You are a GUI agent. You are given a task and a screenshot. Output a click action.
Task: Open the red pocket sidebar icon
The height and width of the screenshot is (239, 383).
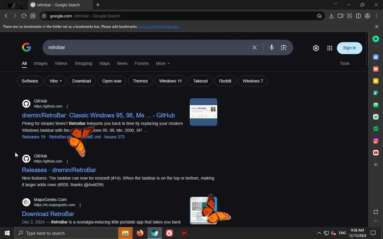[x=376, y=69]
